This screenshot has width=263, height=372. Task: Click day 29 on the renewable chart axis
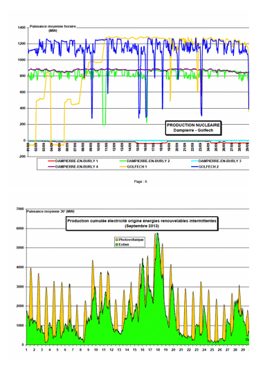point(243,350)
